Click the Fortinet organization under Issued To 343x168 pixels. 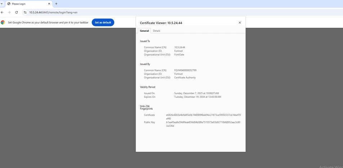click(178, 51)
